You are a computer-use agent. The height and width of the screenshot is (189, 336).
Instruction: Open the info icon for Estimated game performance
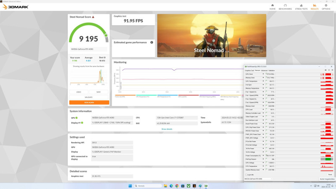[152, 42]
